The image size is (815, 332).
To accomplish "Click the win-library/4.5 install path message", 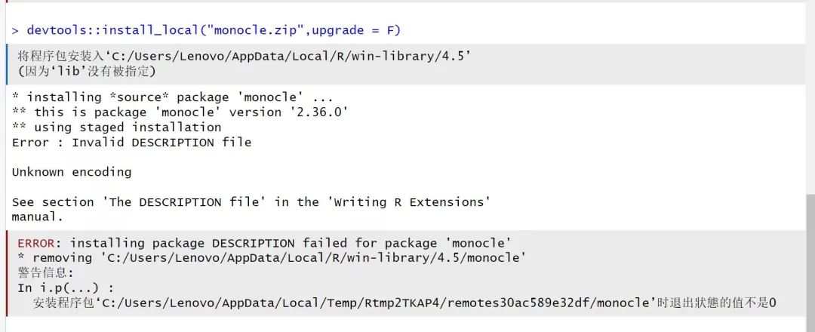I will [x=244, y=56].
